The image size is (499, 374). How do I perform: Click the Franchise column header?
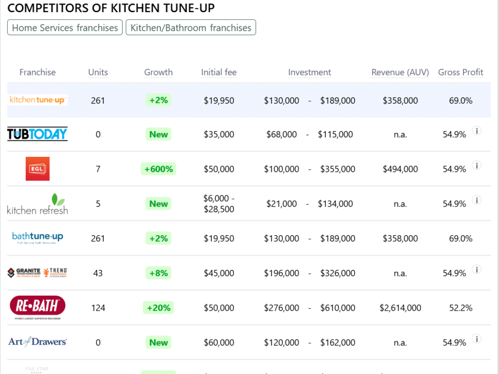tap(38, 72)
